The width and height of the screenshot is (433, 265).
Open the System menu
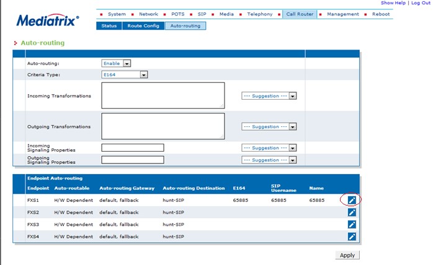pyautogui.click(x=117, y=14)
